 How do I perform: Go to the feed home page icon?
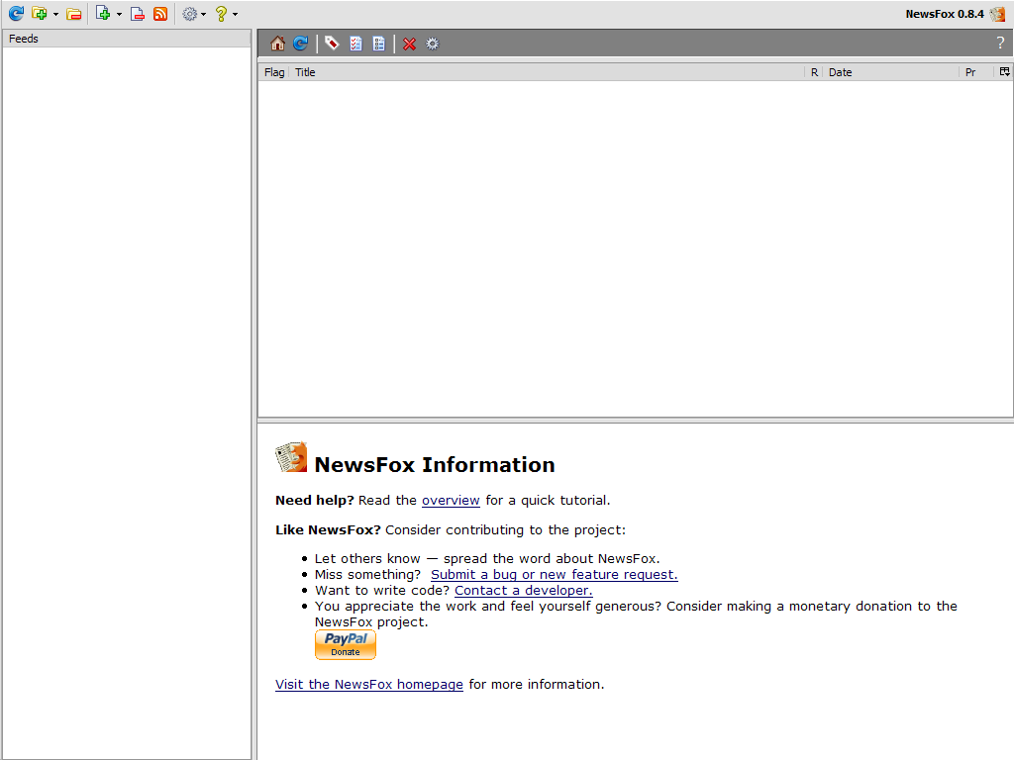click(277, 44)
